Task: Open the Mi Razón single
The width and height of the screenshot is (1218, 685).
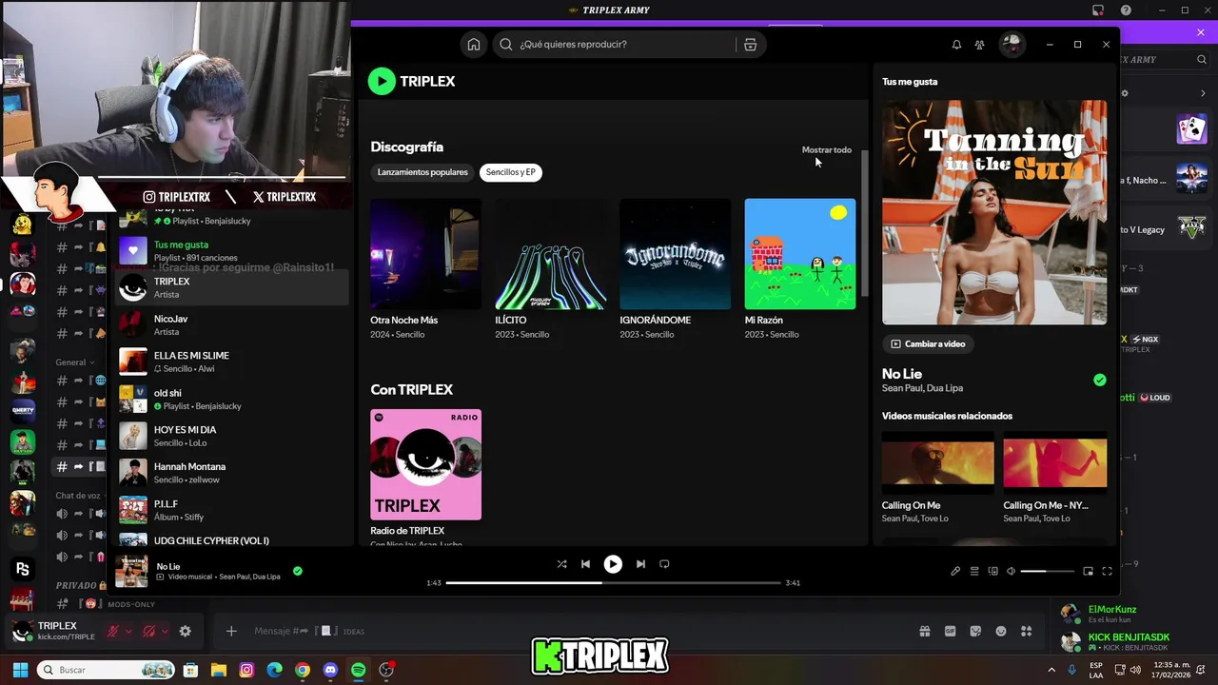Action: (799, 254)
